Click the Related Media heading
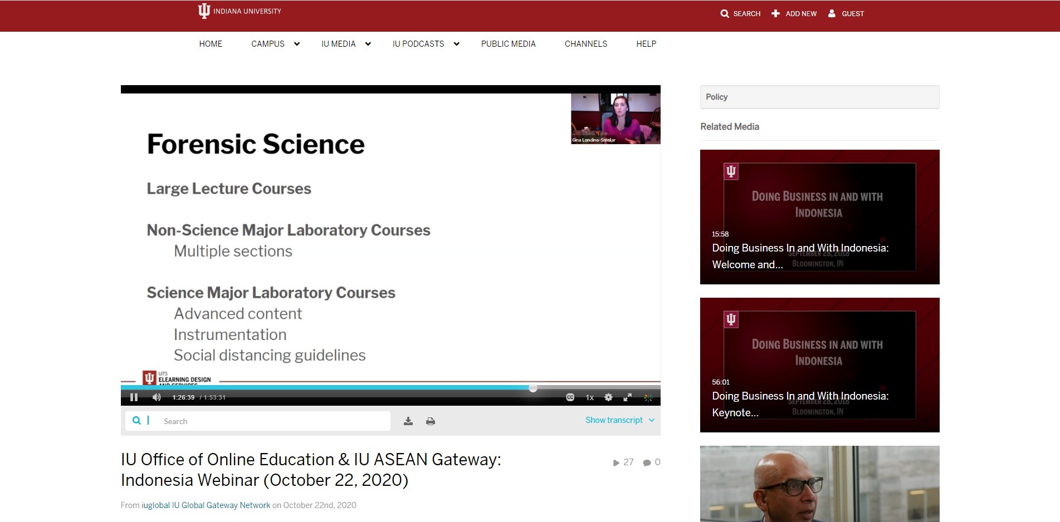Image resolution: width=1060 pixels, height=522 pixels. (730, 127)
